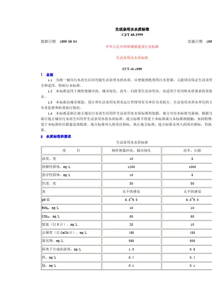Select the 阴离子合成洗涤剂 row label
Screen dimensions: 212x300
(x=62, y=249)
